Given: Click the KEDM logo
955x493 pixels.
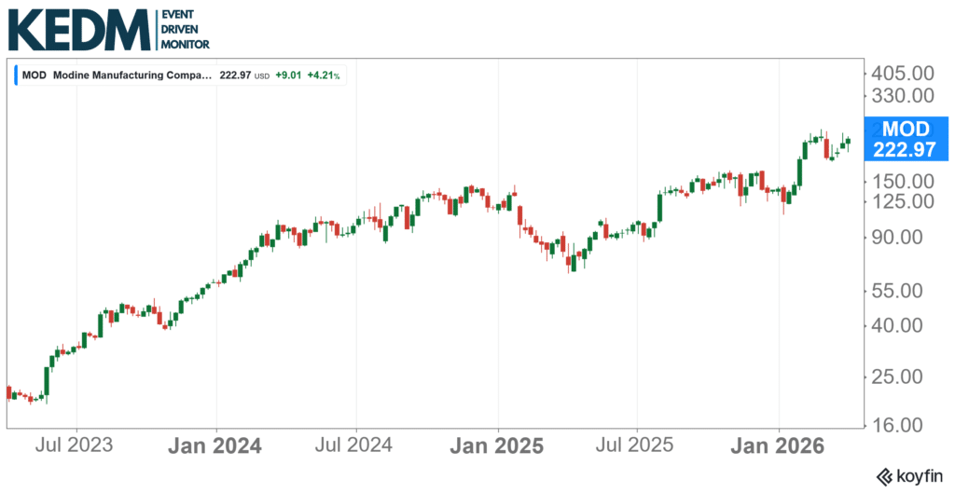Looking at the screenshot, I should click(x=79, y=29).
